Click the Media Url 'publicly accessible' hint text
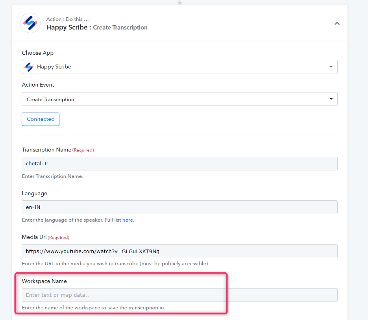Viewport: 368px width, 320px height. (115, 264)
